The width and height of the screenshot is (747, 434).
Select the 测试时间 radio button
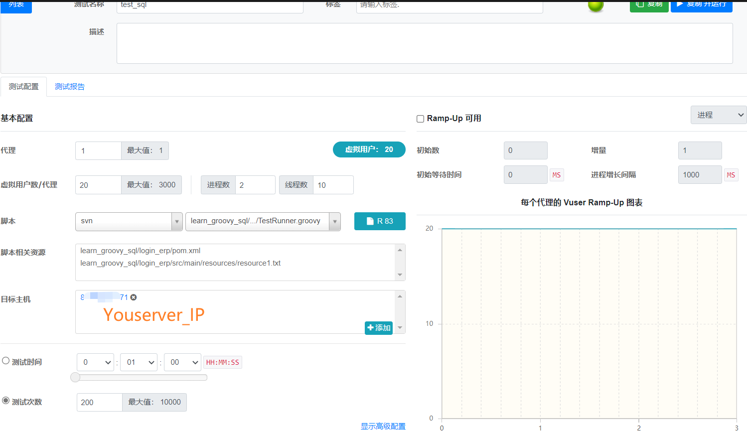coord(6,361)
